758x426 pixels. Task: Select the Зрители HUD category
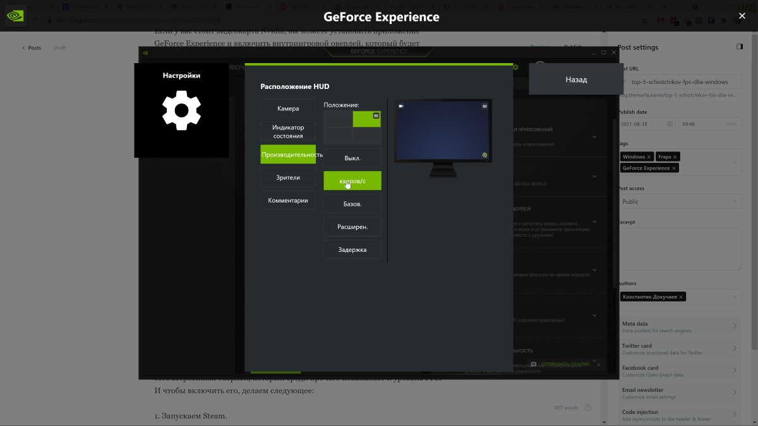pyautogui.click(x=288, y=177)
